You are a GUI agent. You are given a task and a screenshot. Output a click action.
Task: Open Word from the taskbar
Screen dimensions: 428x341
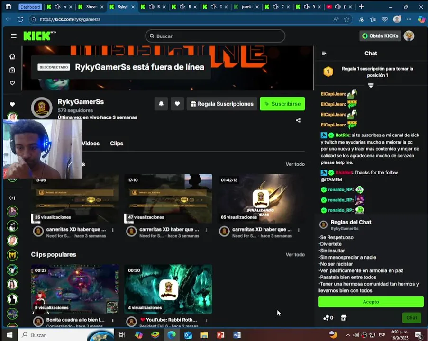pyautogui.click(x=237, y=335)
